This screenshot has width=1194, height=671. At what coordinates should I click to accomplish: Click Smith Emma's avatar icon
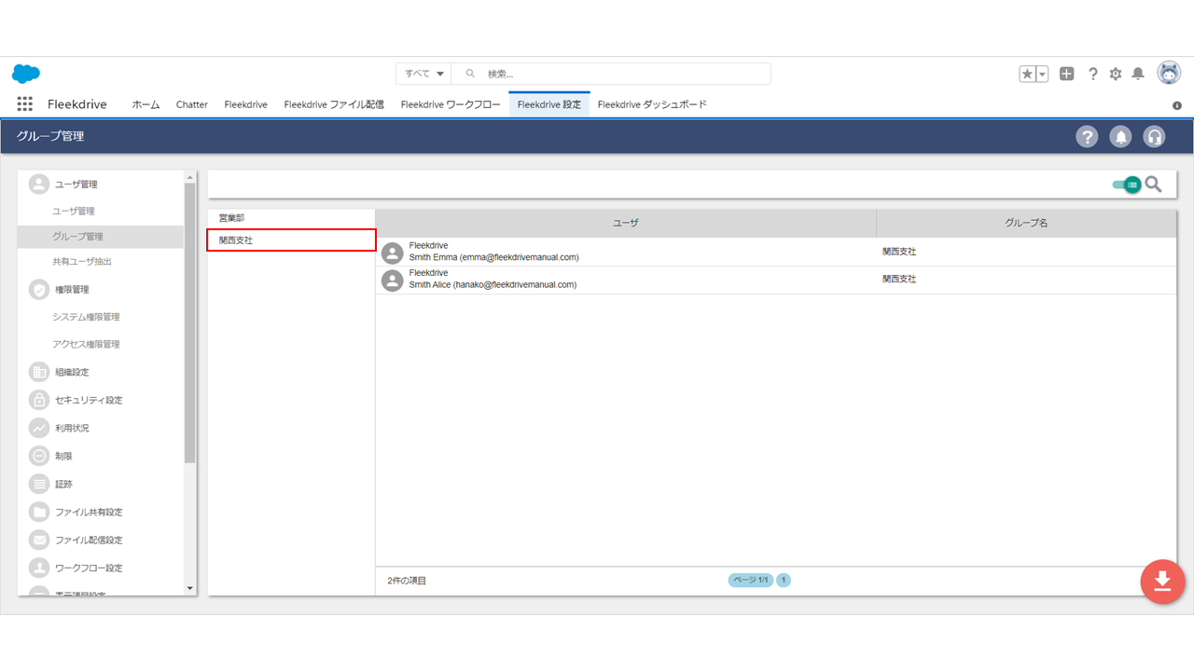[393, 253]
